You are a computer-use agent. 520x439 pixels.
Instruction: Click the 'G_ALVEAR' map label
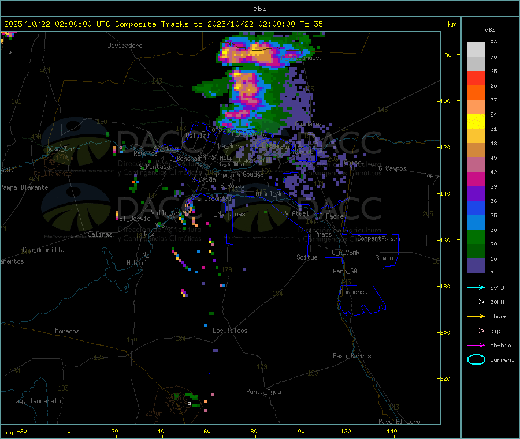[346, 253]
